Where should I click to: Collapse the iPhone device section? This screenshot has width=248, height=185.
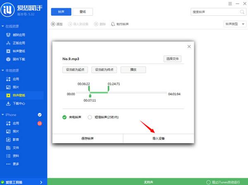tap(3, 114)
